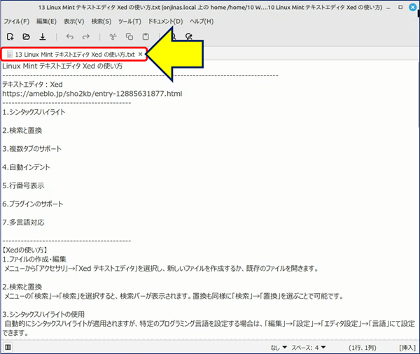Undo the last edit
The width and height of the screenshot is (420, 354).
coord(70,36)
